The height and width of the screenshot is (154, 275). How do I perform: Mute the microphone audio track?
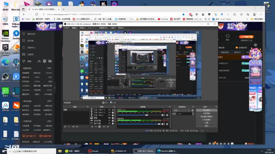[163, 115]
